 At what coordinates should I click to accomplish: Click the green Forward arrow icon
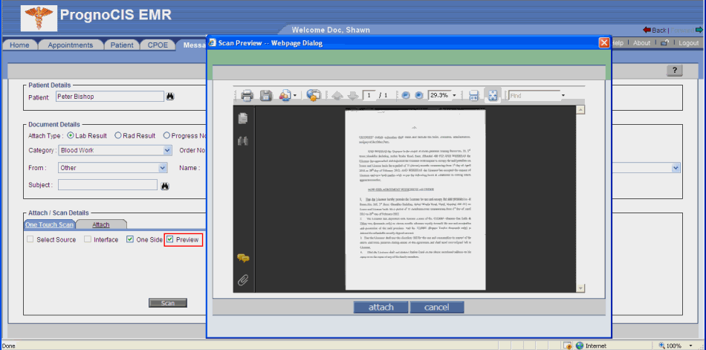pos(699,30)
